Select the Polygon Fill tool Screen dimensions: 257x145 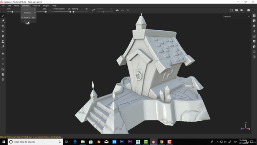click(3, 31)
